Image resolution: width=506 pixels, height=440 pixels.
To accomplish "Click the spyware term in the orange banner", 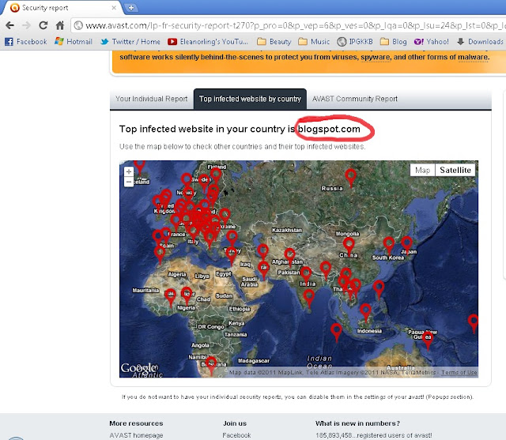I will [376, 58].
